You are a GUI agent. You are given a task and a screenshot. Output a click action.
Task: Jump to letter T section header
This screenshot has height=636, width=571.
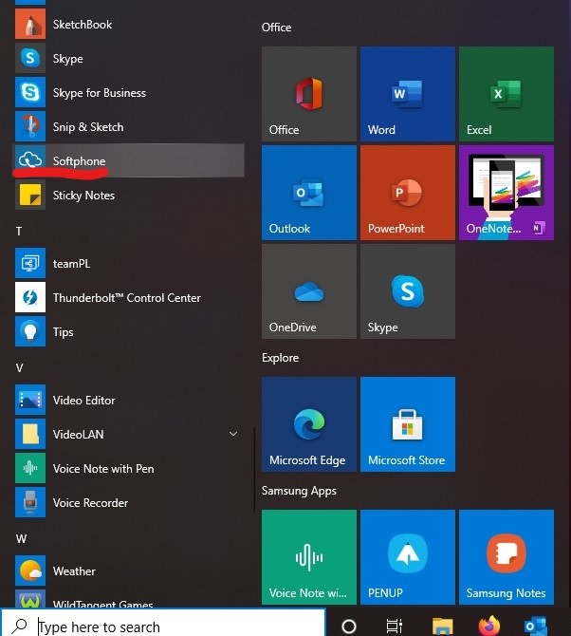pos(19,232)
